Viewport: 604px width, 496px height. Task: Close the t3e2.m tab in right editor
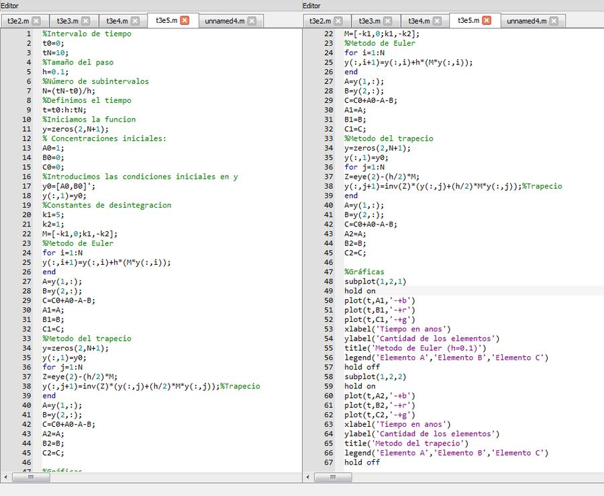(338, 21)
